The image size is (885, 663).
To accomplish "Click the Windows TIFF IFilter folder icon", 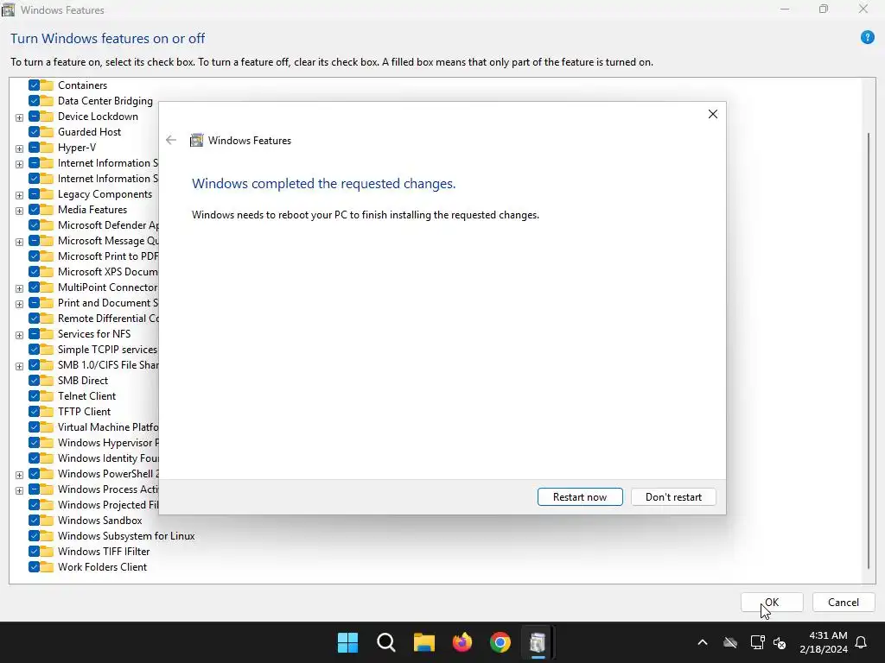I will [x=47, y=552].
